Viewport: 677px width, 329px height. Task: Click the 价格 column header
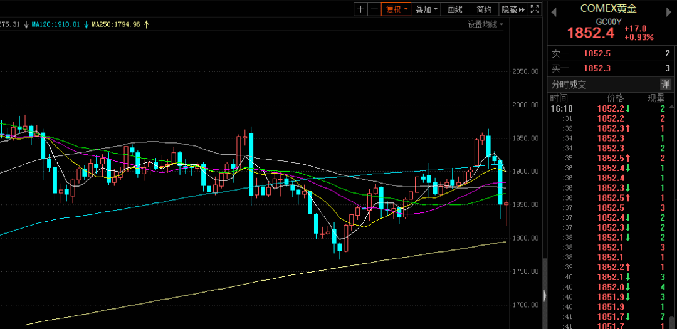point(615,98)
